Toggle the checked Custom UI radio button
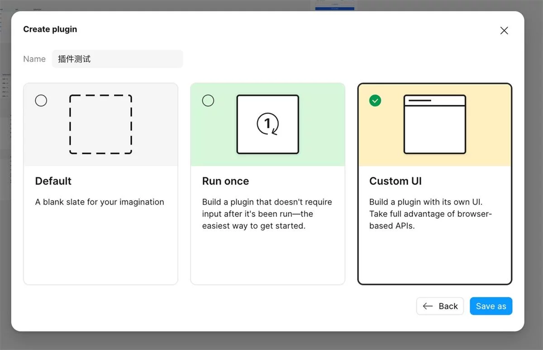 375,100
